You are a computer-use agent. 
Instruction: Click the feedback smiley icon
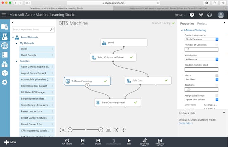pyautogui.click(x=210, y=15)
